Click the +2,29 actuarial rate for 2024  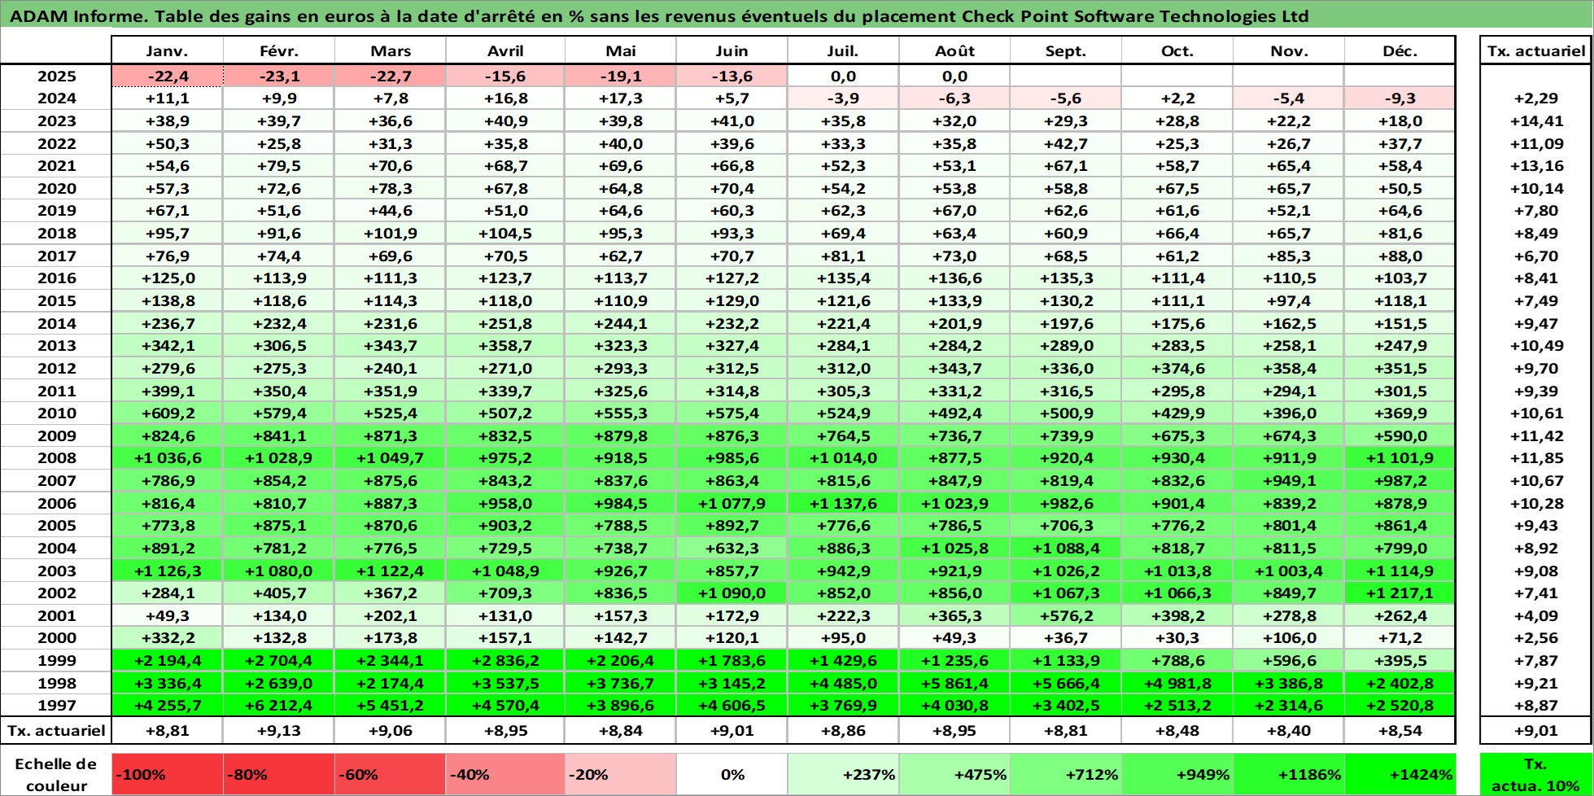coord(1535,98)
